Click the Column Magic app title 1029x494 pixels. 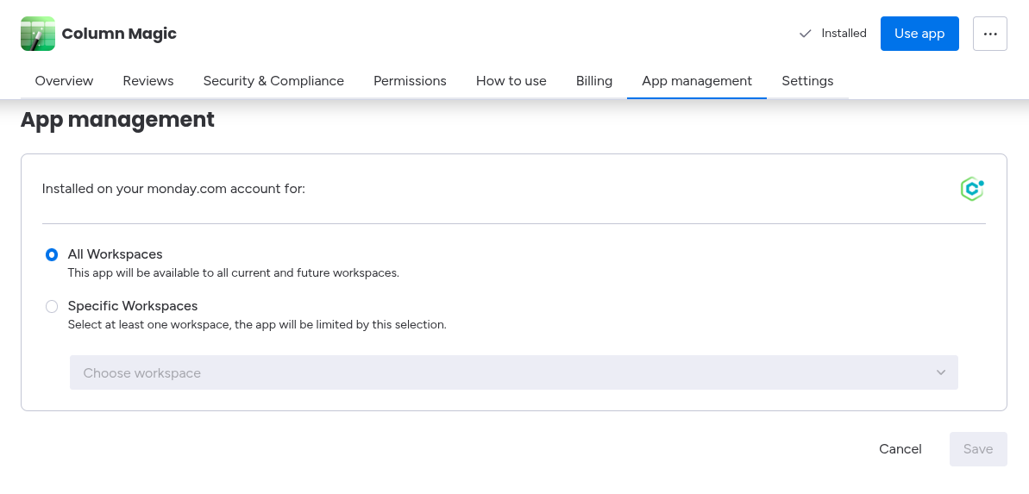(x=119, y=34)
